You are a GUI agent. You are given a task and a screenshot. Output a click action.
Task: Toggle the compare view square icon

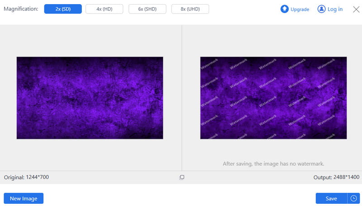pos(182,177)
